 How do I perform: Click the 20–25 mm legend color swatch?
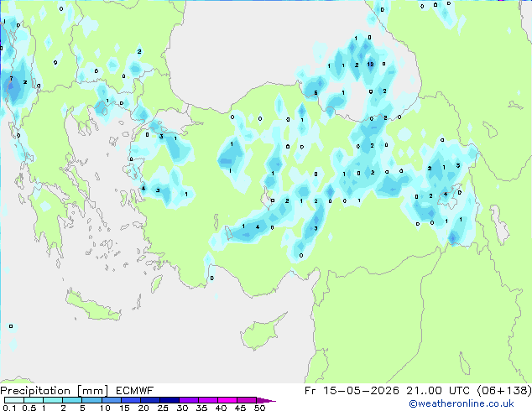[149, 400]
